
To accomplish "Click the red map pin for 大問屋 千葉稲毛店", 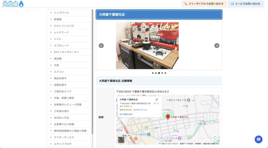I will (168, 117).
